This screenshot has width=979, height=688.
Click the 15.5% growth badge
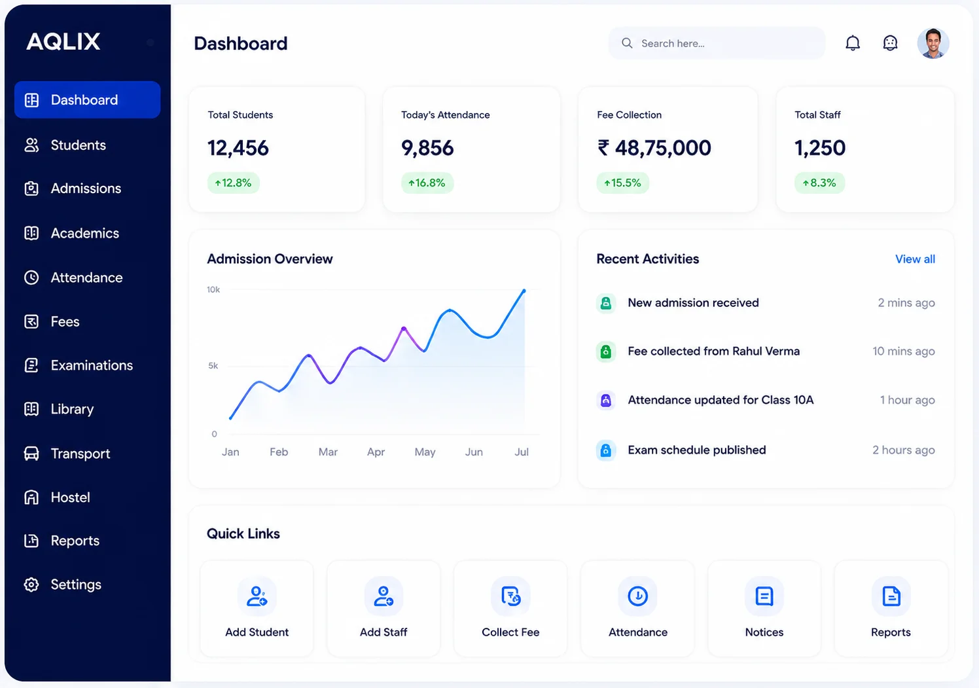pos(623,183)
